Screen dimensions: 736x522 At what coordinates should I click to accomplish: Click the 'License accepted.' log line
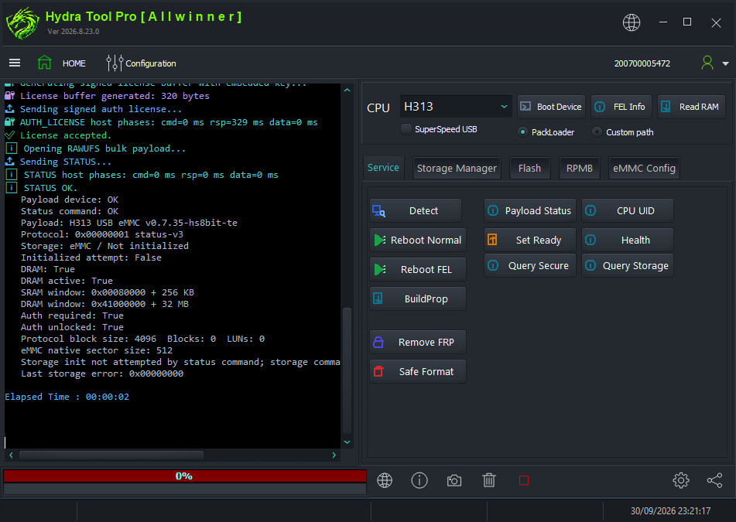[65, 135]
